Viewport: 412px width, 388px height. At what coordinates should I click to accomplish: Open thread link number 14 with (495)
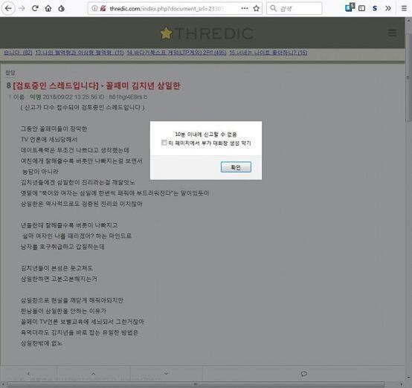click(x=176, y=53)
